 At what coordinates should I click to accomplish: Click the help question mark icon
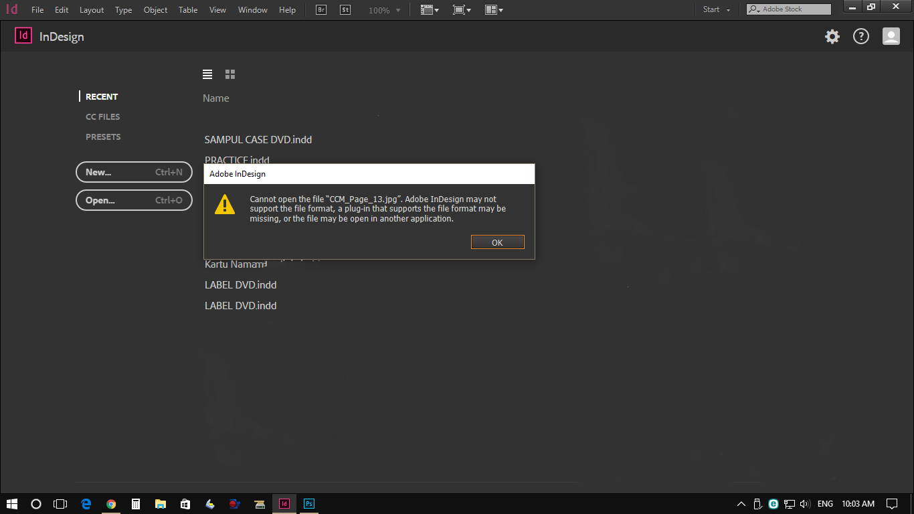pyautogui.click(x=860, y=37)
